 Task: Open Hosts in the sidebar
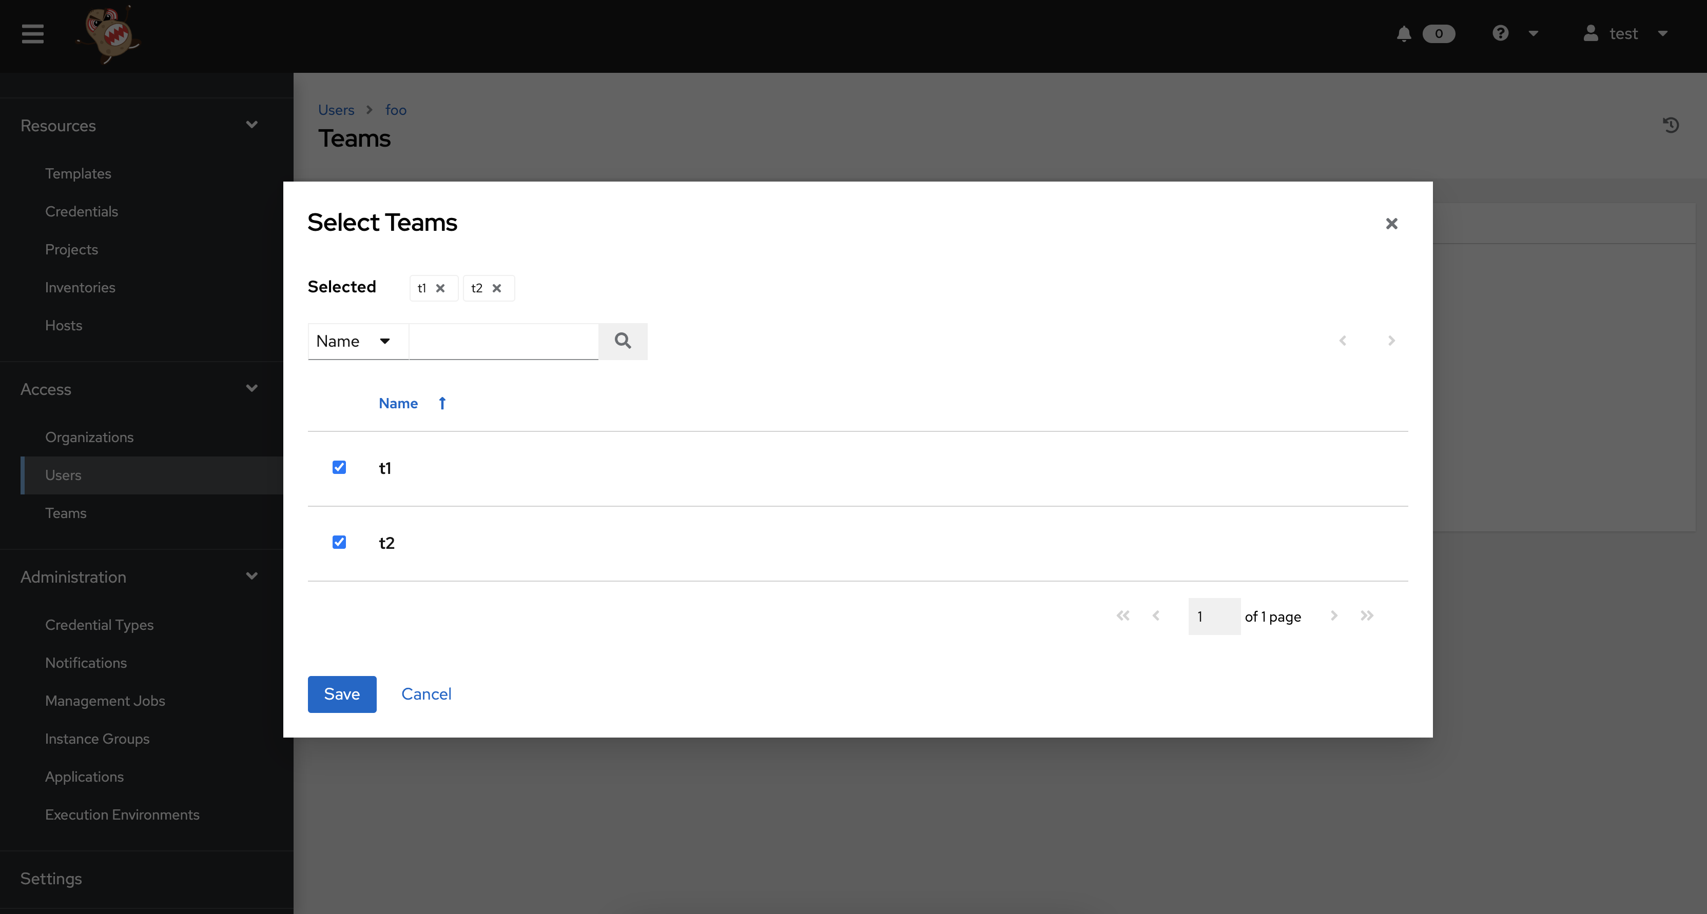tap(64, 325)
